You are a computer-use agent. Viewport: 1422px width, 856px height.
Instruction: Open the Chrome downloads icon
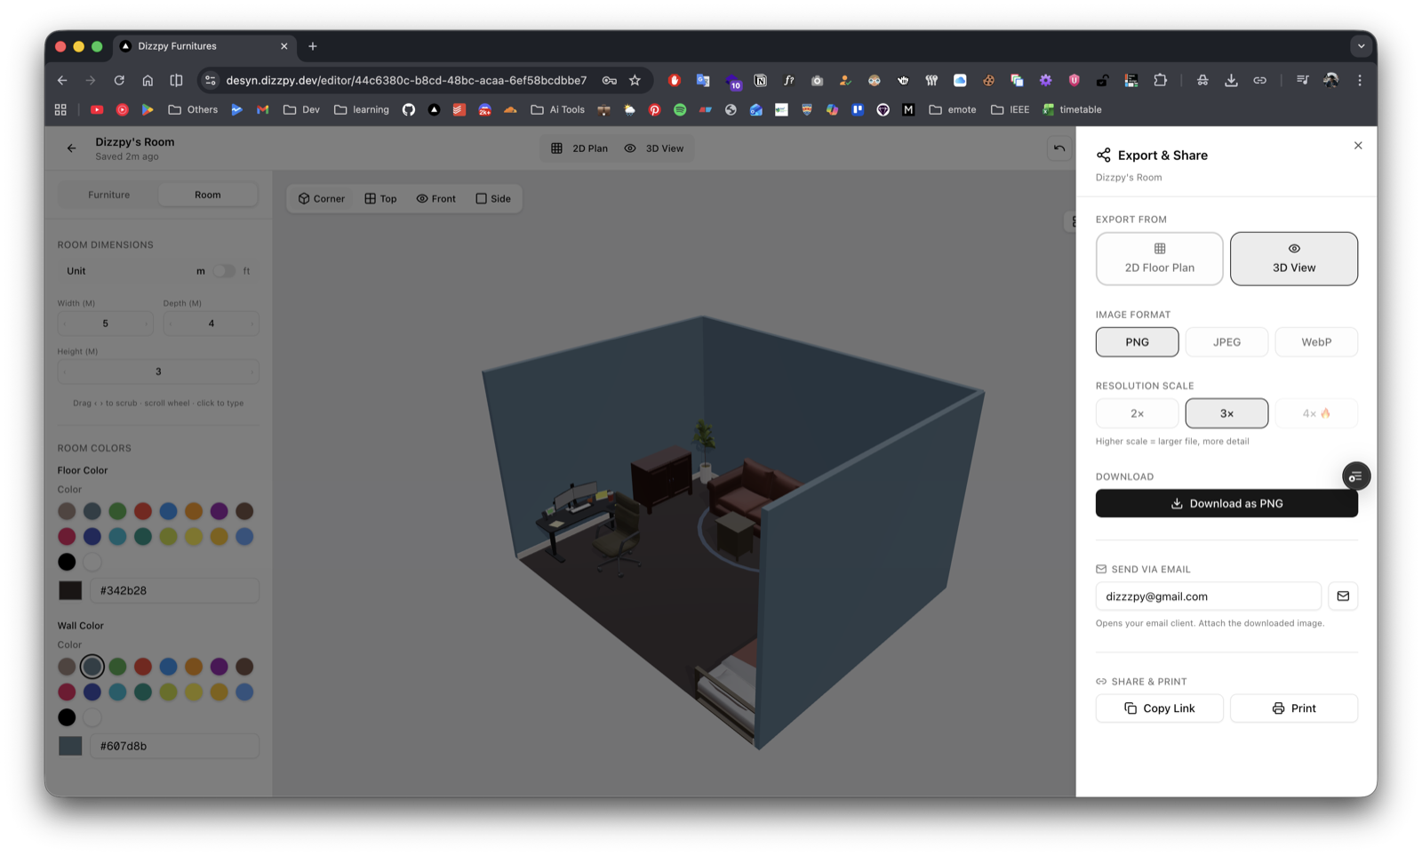coord(1231,80)
